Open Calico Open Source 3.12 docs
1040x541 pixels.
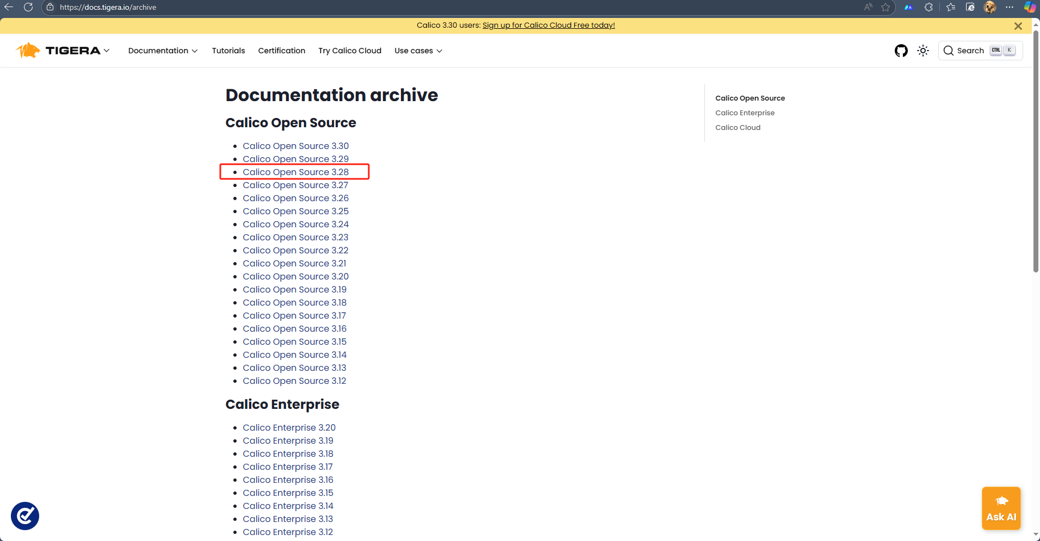(x=294, y=381)
